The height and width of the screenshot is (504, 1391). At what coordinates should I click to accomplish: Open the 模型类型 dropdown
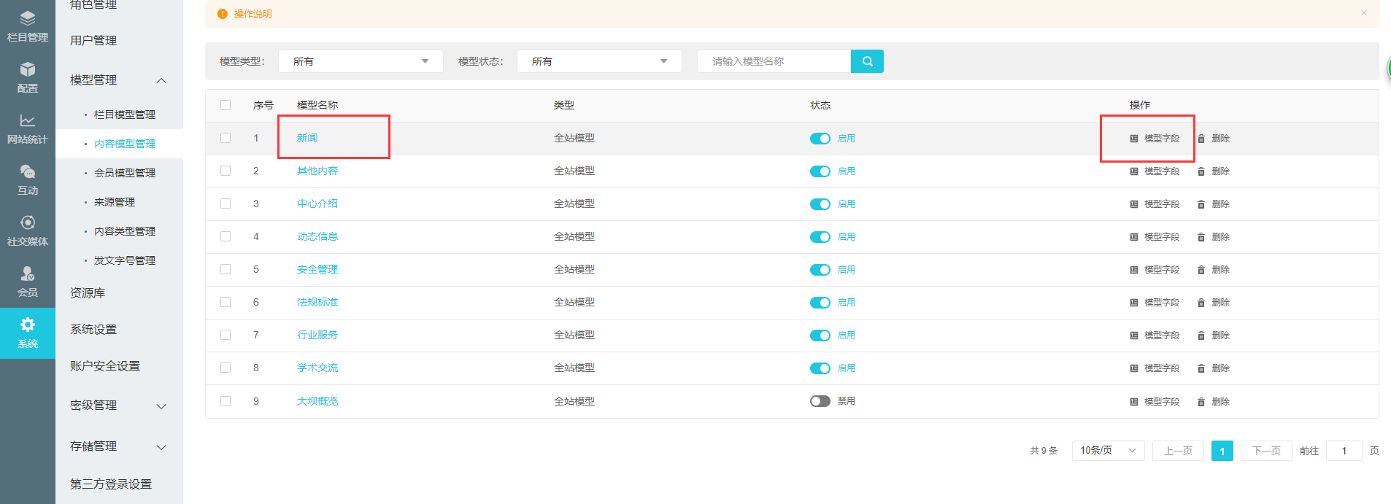361,61
